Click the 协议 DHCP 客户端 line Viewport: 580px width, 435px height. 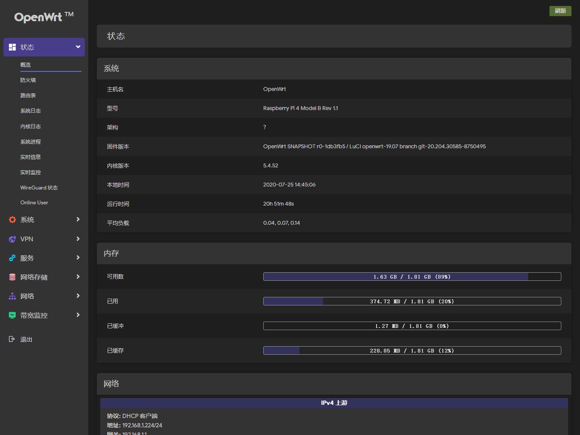pyautogui.click(x=132, y=416)
